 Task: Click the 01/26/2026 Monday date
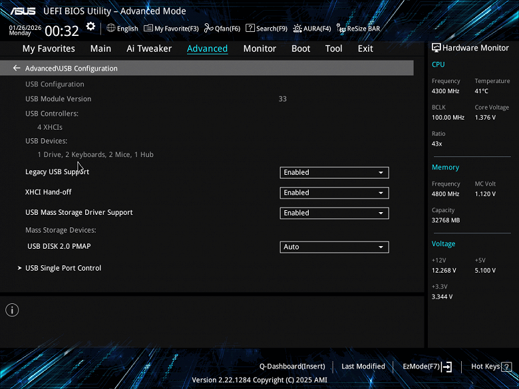tap(25, 31)
